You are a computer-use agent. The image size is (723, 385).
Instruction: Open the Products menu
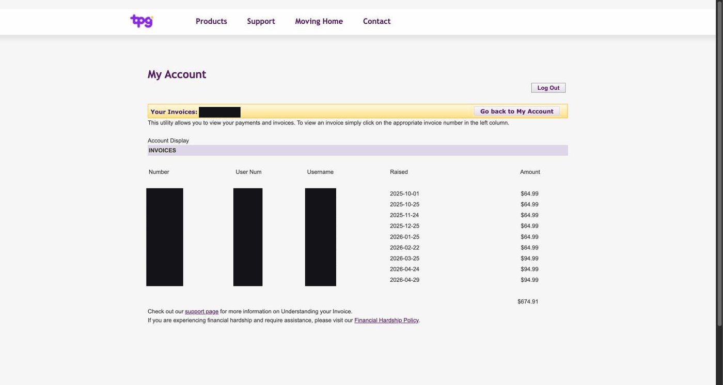[x=211, y=21]
